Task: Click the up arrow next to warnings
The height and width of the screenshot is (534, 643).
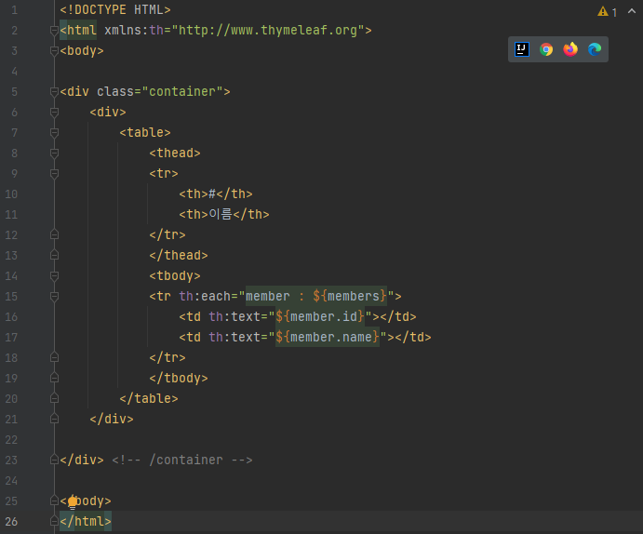Action: [632, 11]
